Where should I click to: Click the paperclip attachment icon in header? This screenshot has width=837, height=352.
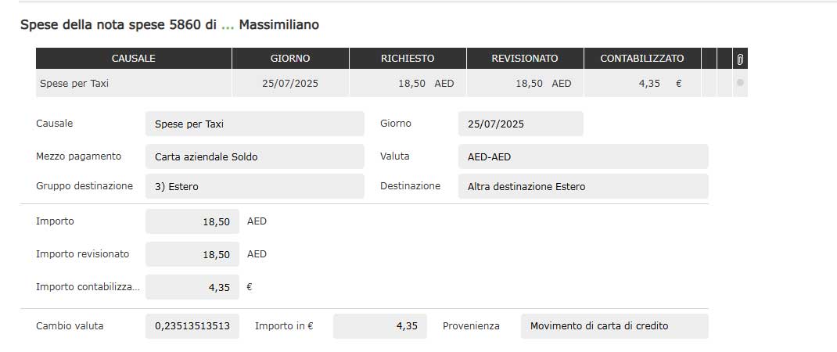[x=740, y=59]
